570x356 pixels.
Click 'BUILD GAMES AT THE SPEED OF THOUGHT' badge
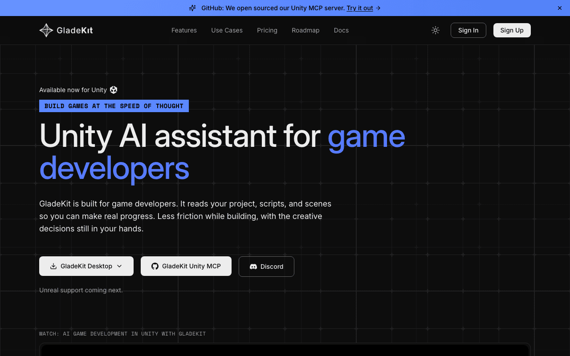[x=114, y=106]
